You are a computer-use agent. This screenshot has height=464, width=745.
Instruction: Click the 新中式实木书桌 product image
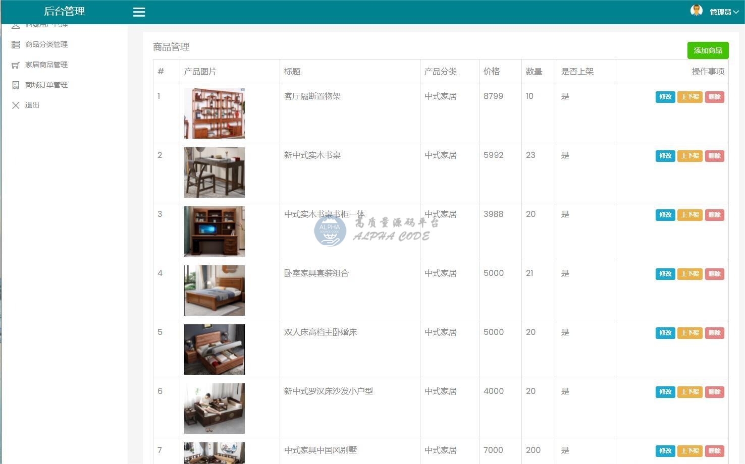(214, 172)
